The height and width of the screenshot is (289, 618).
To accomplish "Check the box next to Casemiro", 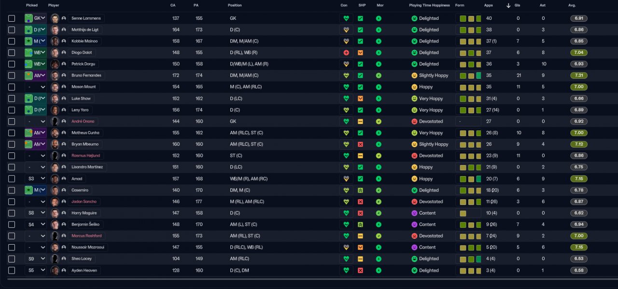I will tap(12, 190).
